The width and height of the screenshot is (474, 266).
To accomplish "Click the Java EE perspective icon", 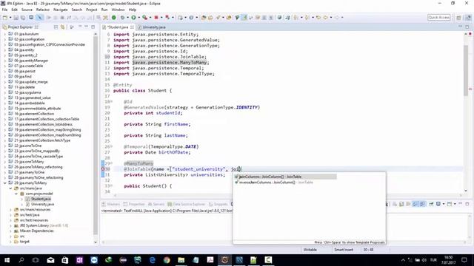I will [468, 18].
